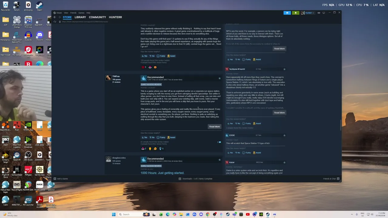Vote No on EDDIE's review

[237, 153]
